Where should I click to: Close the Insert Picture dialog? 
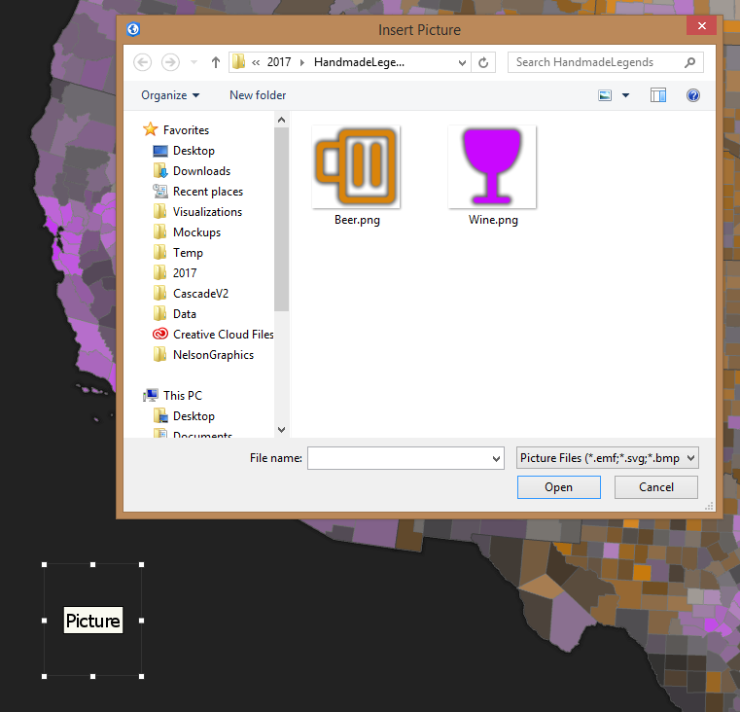[702, 25]
